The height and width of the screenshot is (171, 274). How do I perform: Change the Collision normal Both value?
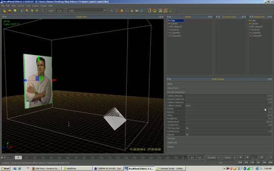[189, 106]
